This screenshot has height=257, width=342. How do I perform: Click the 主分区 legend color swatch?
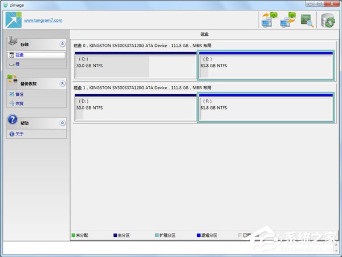pyautogui.click(x=116, y=235)
